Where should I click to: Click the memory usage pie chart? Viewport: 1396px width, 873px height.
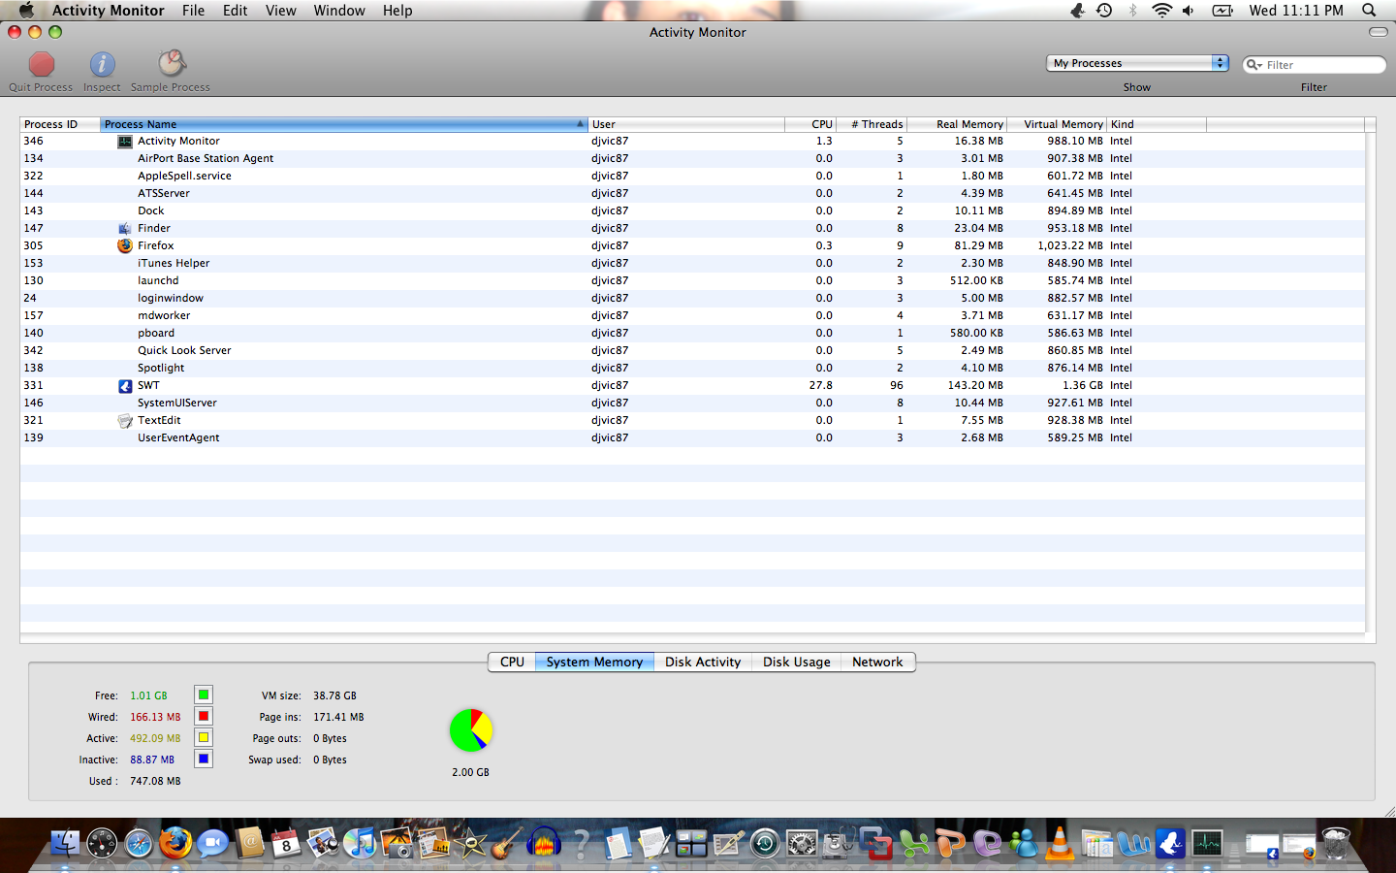(x=471, y=730)
